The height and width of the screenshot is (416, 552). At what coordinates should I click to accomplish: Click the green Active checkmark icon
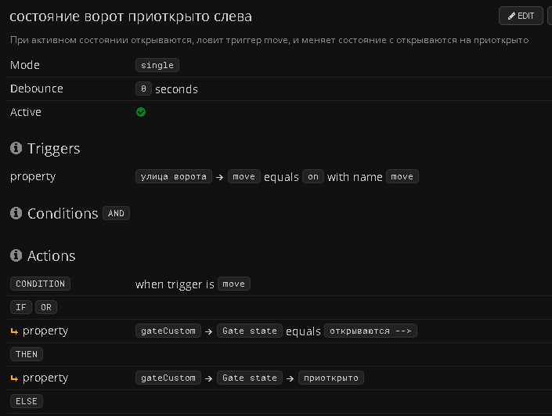pyautogui.click(x=141, y=112)
